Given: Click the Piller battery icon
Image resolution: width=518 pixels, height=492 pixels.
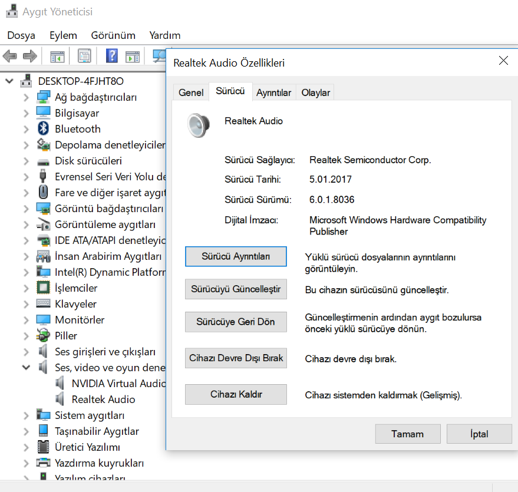Looking at the screenshot, I should tap(43, 335).
